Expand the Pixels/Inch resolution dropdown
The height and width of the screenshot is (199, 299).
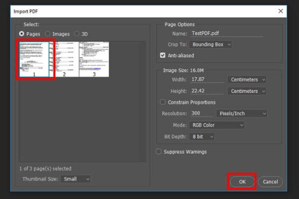click(x=242, y=114)
